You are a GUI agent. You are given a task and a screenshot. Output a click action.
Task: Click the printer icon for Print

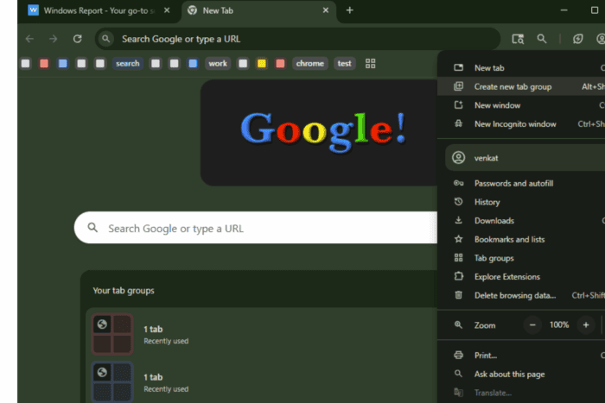coord(458,356)
